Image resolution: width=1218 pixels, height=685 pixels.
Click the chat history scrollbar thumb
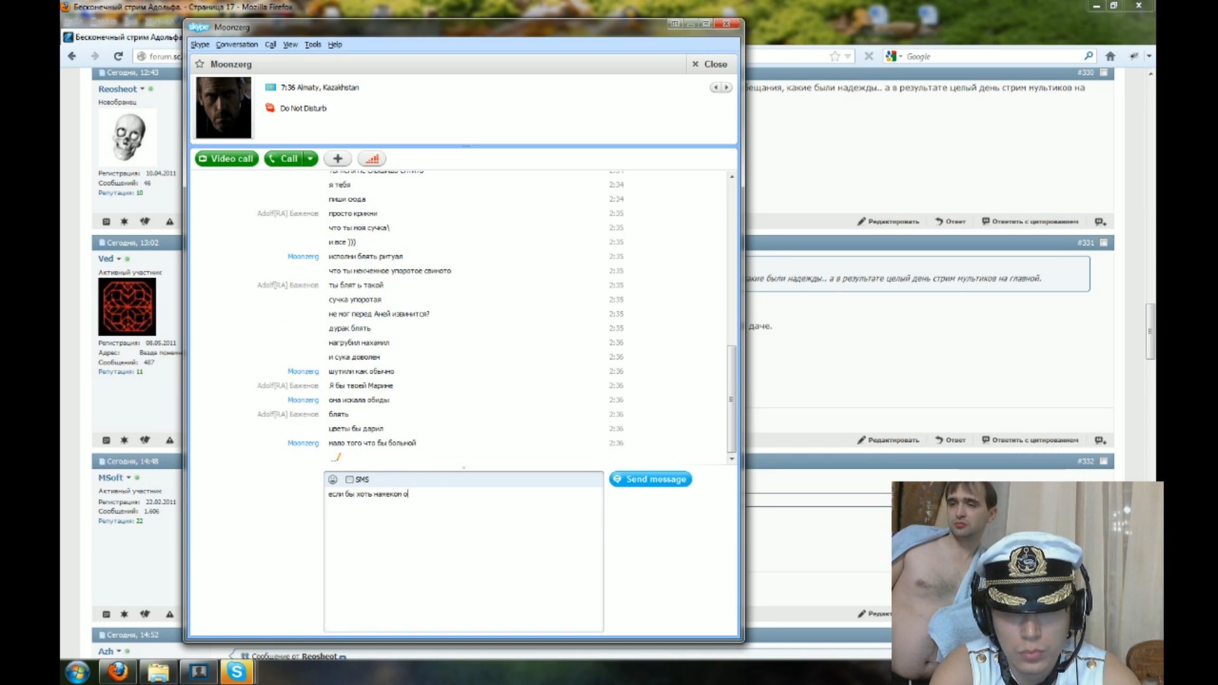pos(731,400)
